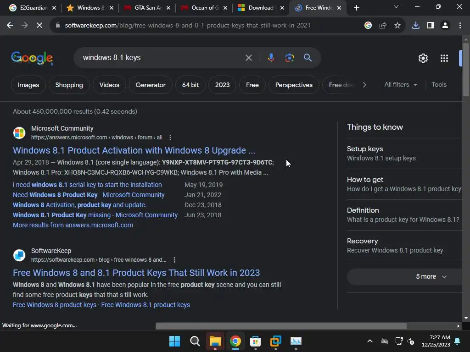Close the GTA San Andreas tab
470x352 pixels.
click(x=168, y=8)
